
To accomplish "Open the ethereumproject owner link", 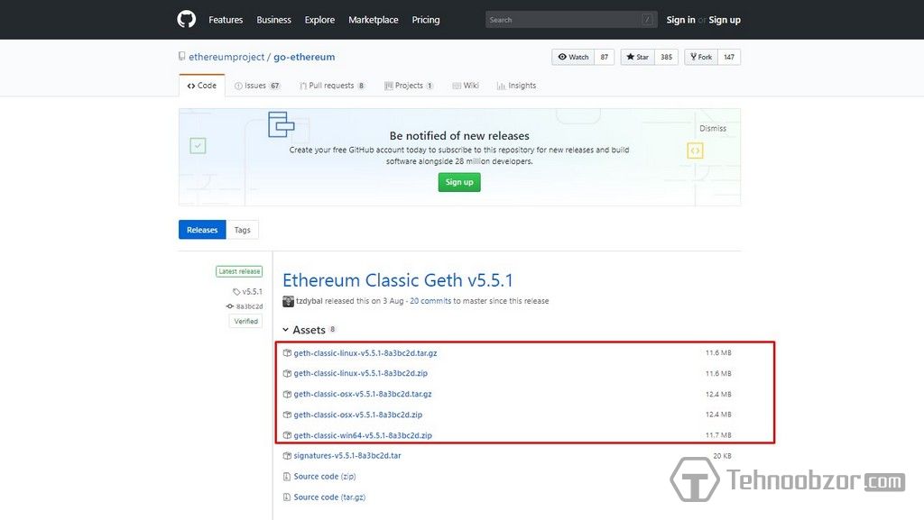I will pos(226,57).
